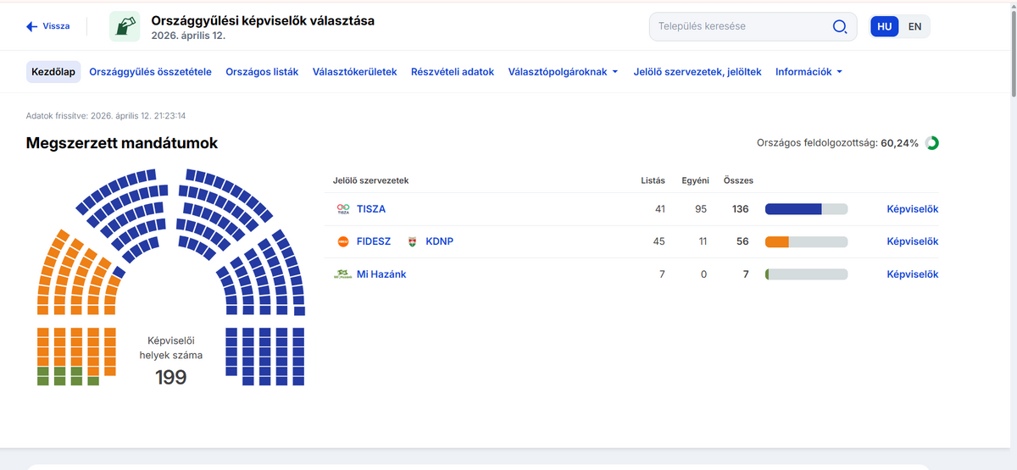
Task: Click the Vissza back arrow icon
Action: 32,26
